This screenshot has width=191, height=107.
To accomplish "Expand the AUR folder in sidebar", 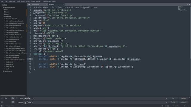I will (x=3, y=14).
